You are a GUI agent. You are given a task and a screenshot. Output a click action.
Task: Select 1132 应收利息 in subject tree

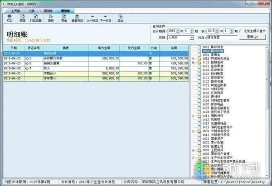(x=213, y=81)
